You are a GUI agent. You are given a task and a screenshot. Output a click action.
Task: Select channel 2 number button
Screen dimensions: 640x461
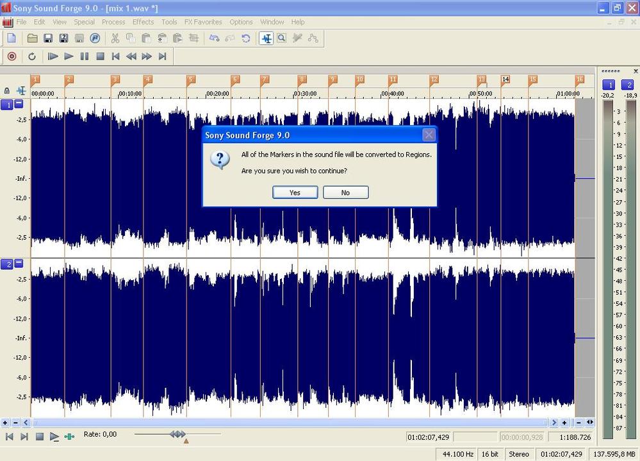point(7,265)
